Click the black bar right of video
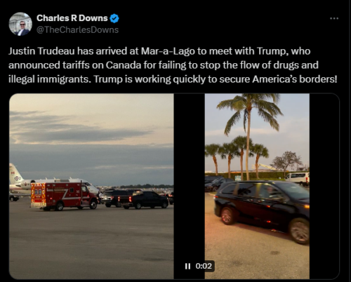 point(324,186)
